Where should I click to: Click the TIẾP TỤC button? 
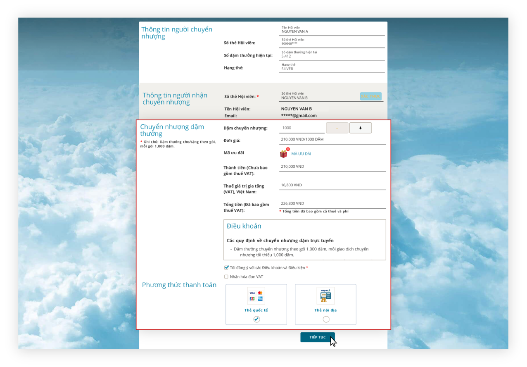point(317,337)
